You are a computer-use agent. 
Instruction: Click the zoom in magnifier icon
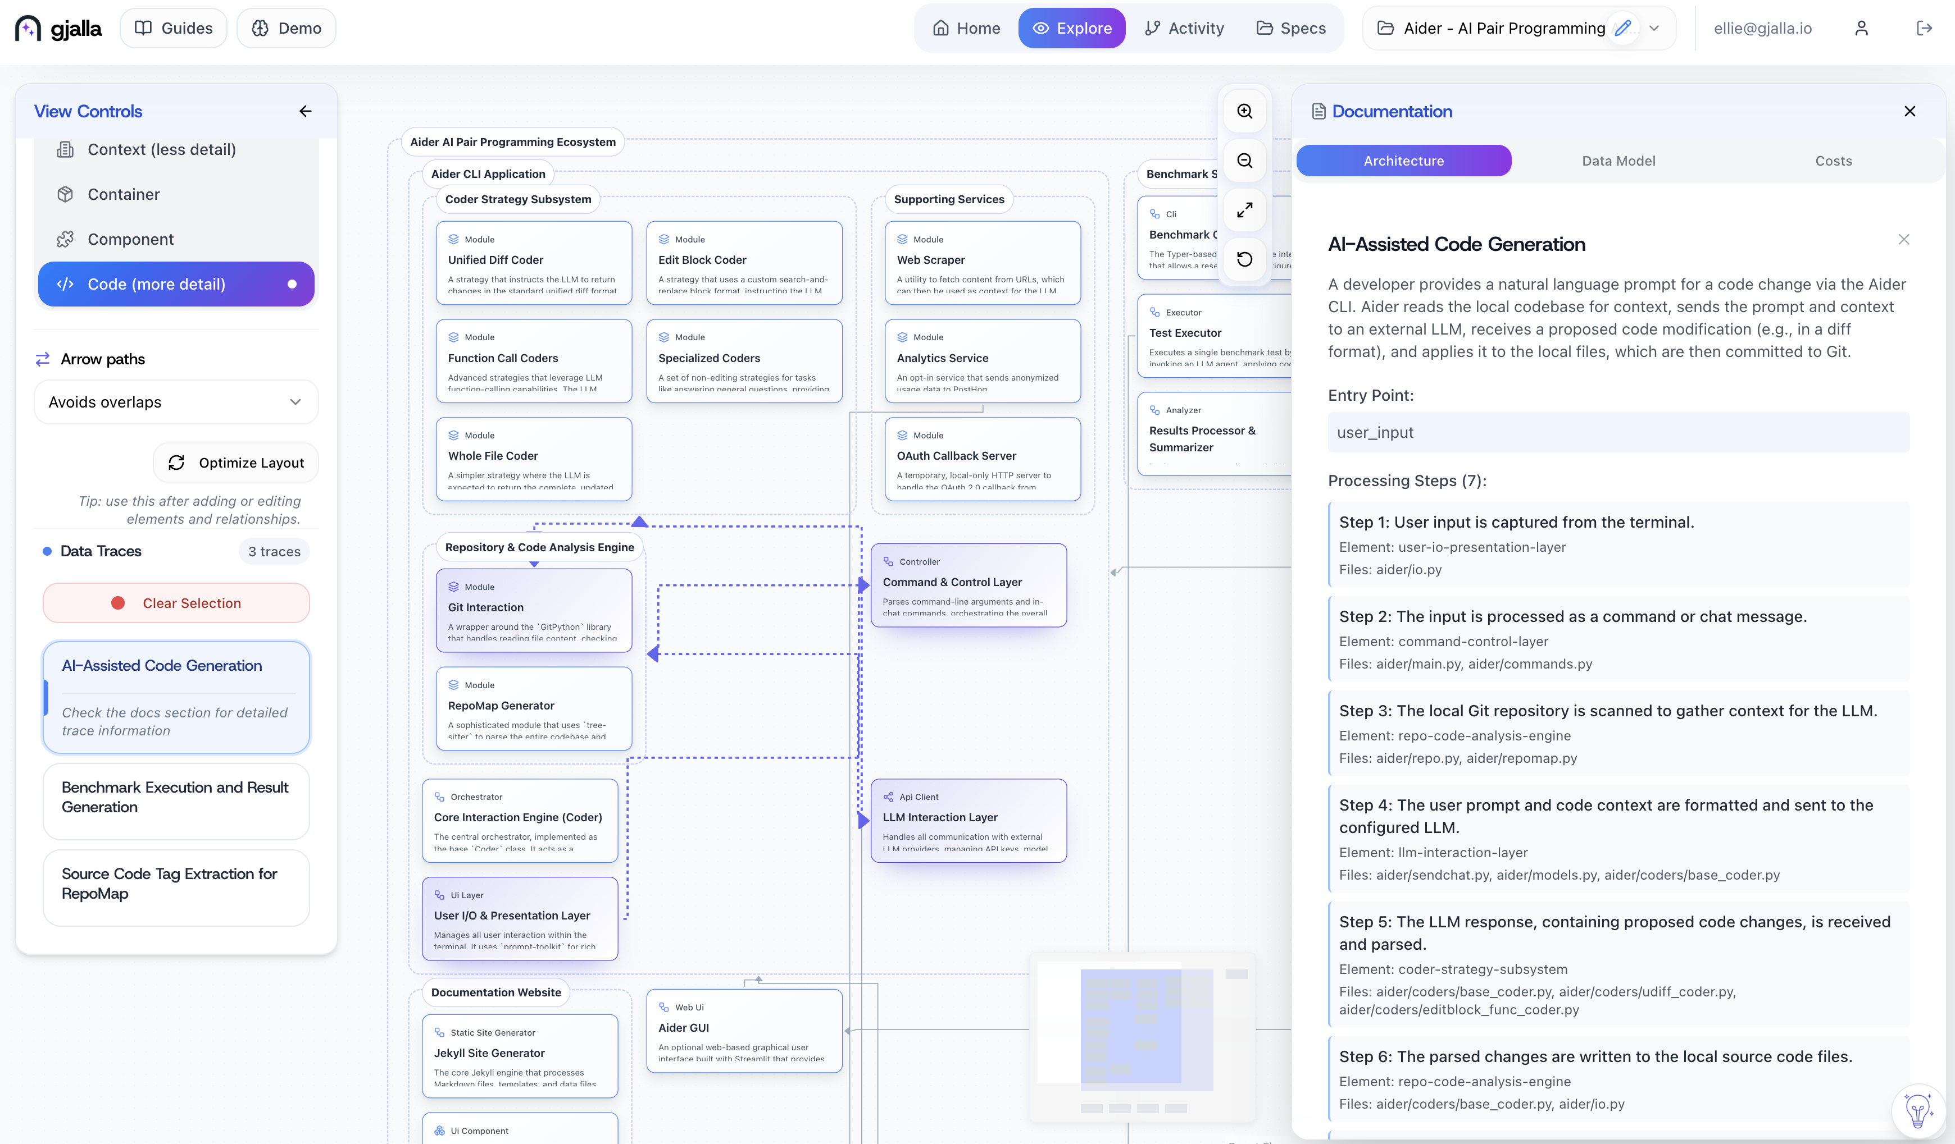[x=1244, y=112]
